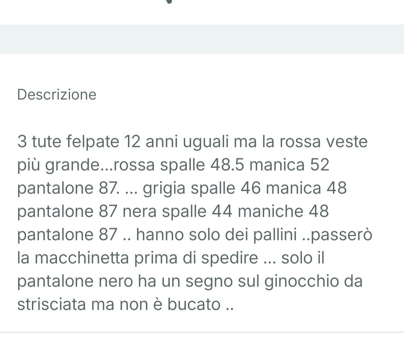The image size is (404, 346).
Task: Select the text "12 anni uguali"
Action: pos(179,142)
